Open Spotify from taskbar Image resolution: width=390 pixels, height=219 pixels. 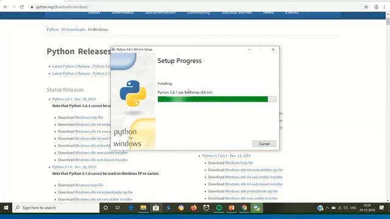(x=219, y=207)
